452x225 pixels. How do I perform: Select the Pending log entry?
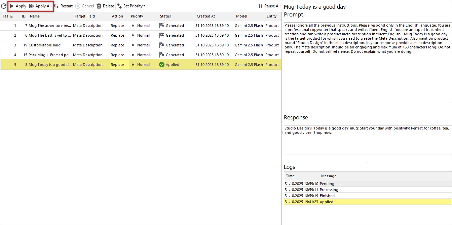[x=368, y=184]
